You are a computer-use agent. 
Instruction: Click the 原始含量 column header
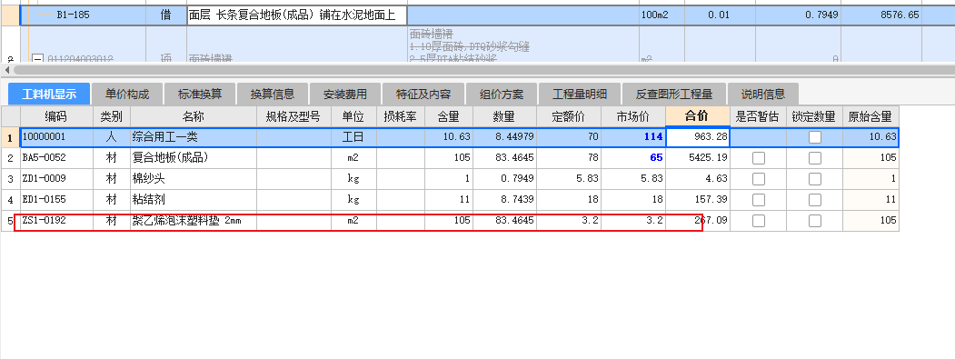pos(871,115)
